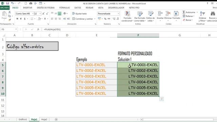
Task: Align text left
Action: [52, 19]
